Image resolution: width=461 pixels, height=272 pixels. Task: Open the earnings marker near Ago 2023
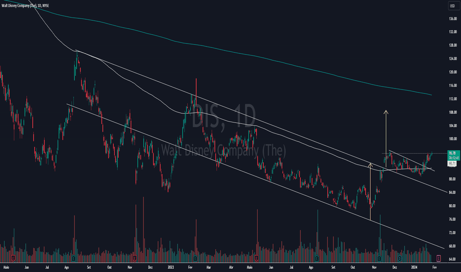(318, 258)
